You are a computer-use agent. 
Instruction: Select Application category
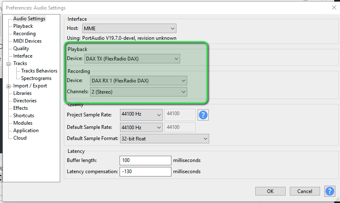click(26, 130)
